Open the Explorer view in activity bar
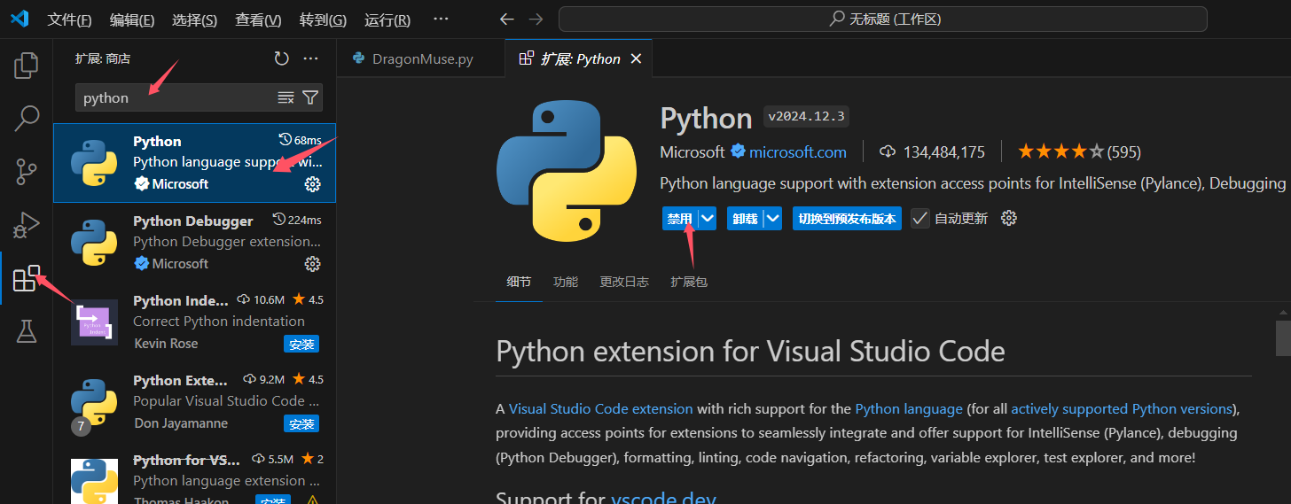Image resolution: width=1291 pixels, height=504 pixels. [x=27, y=65]
